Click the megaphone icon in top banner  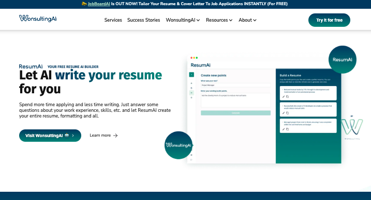pyautogui.click(x=84, y=4)
